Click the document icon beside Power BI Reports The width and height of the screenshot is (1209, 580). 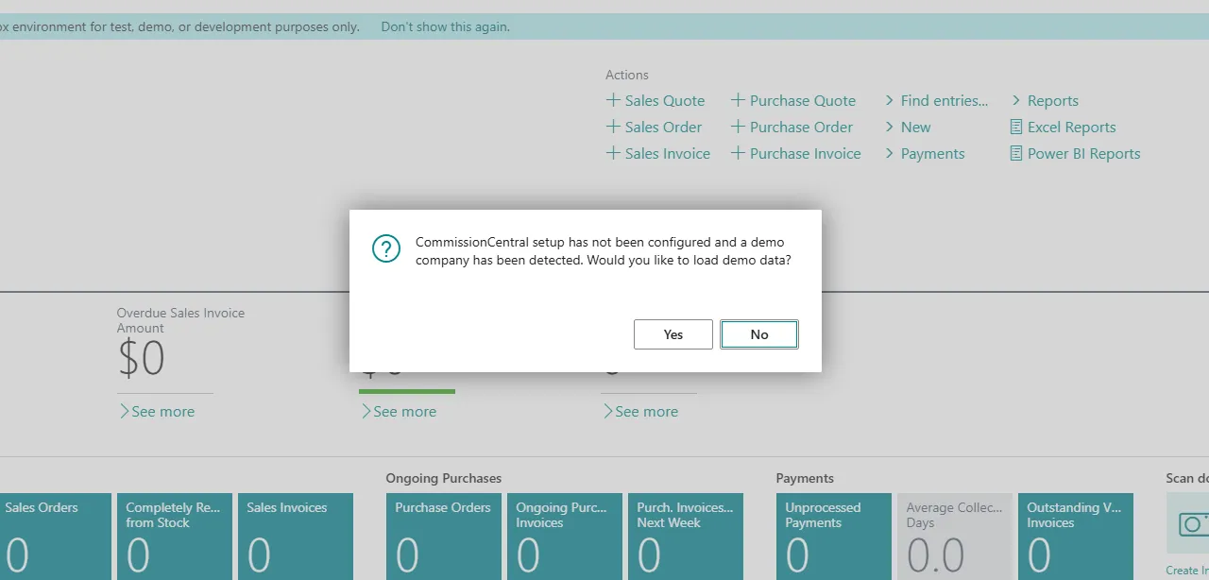(x=1016, y=153)
